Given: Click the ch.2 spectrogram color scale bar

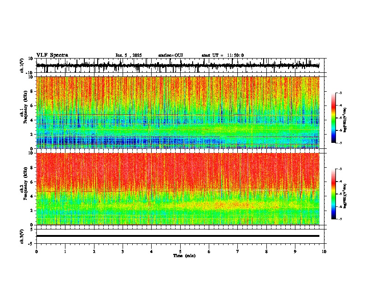Looking at the screenshot, I should pyautogui.click(x=334, y=194).
